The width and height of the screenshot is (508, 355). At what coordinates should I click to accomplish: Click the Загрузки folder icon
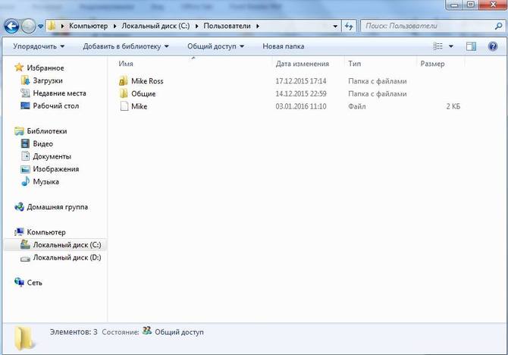click(25, 80)
